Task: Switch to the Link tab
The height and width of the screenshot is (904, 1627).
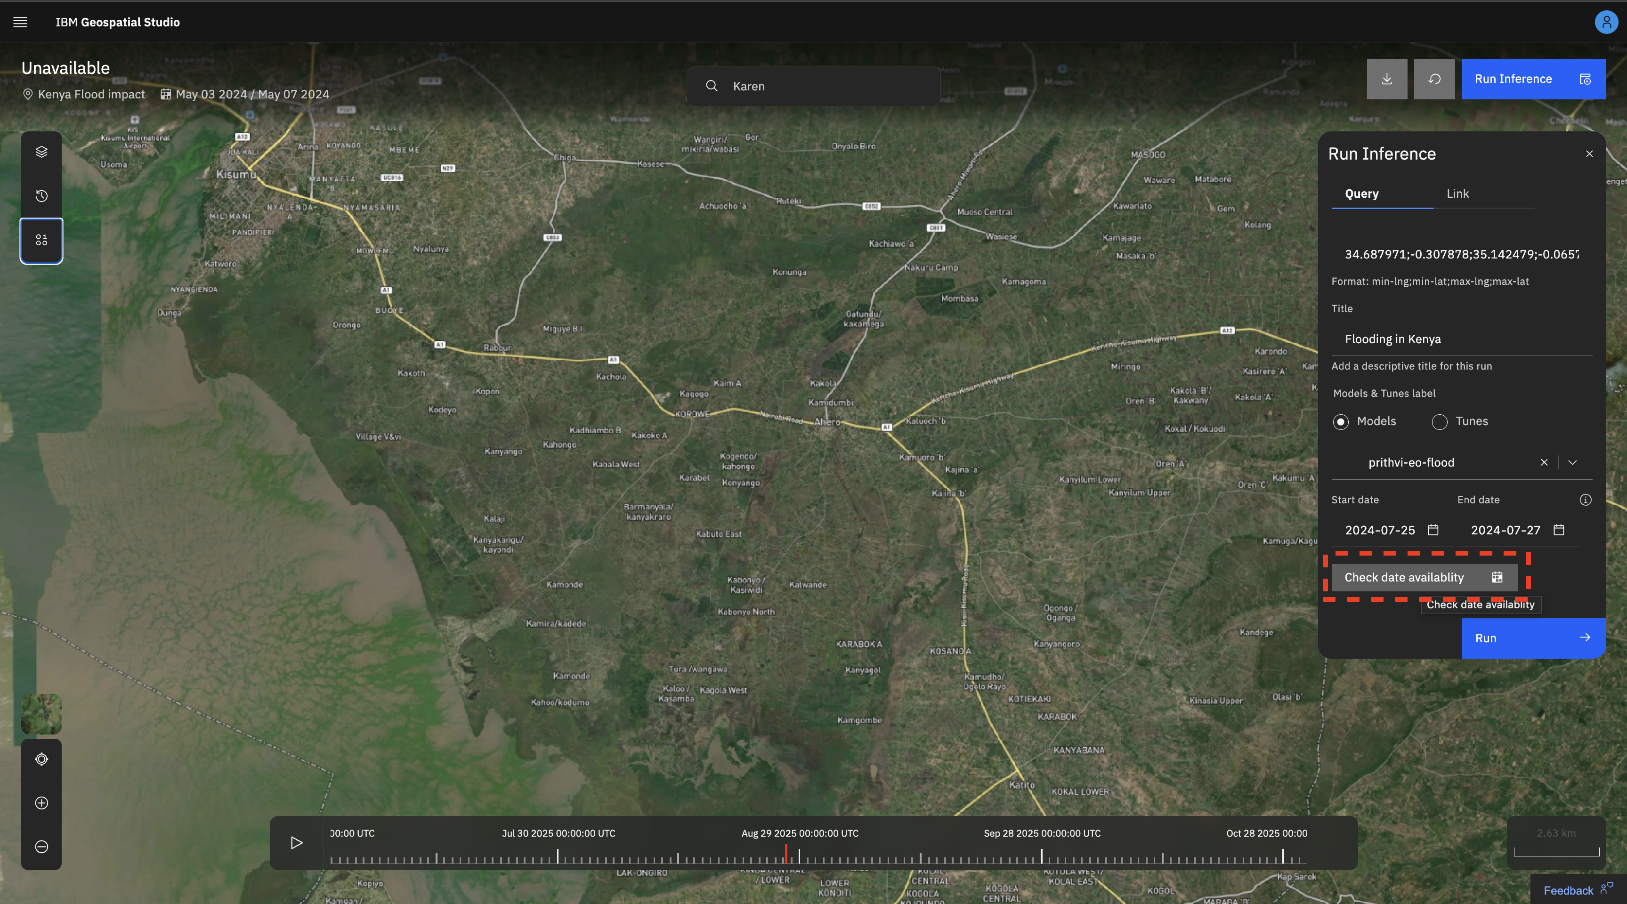Action: tap(1457, 194)
